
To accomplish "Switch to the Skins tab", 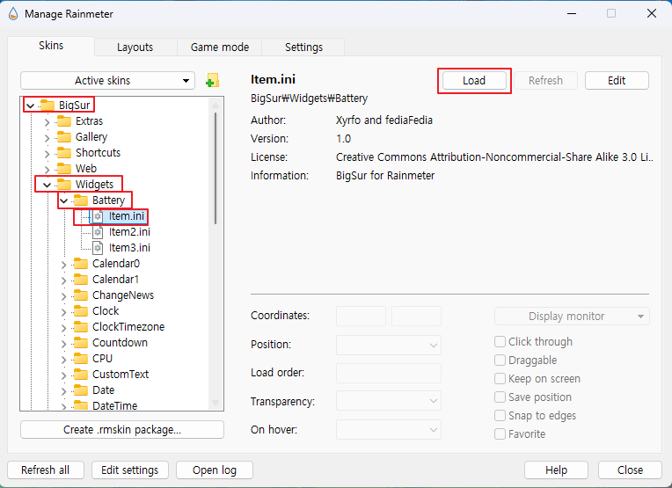I will (51, 46).
